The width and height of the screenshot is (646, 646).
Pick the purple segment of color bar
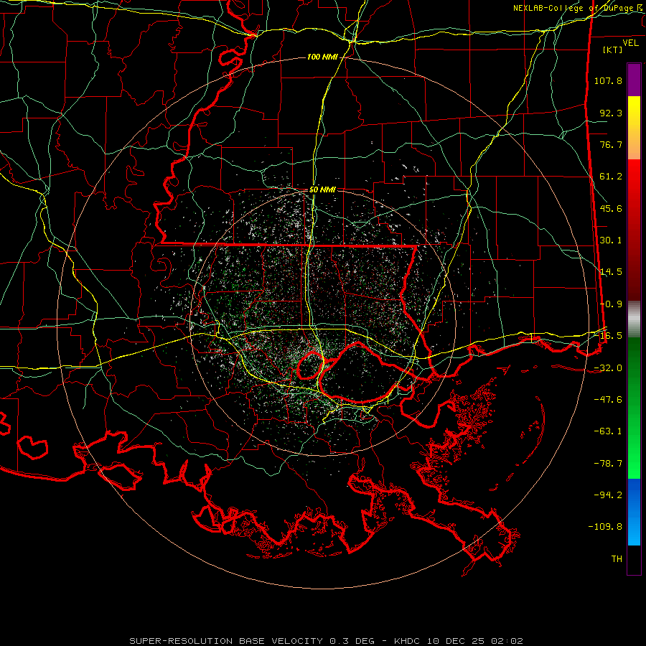[634, 80]
